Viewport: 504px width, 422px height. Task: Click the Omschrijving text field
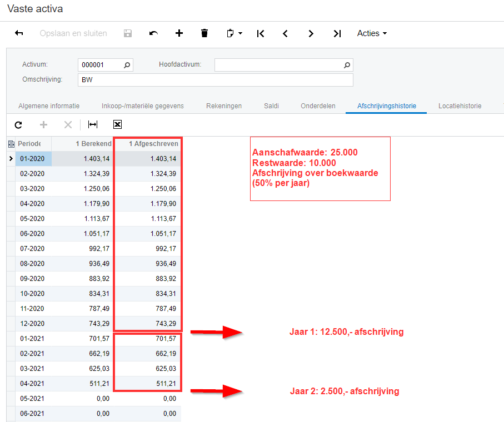point(215,80)
